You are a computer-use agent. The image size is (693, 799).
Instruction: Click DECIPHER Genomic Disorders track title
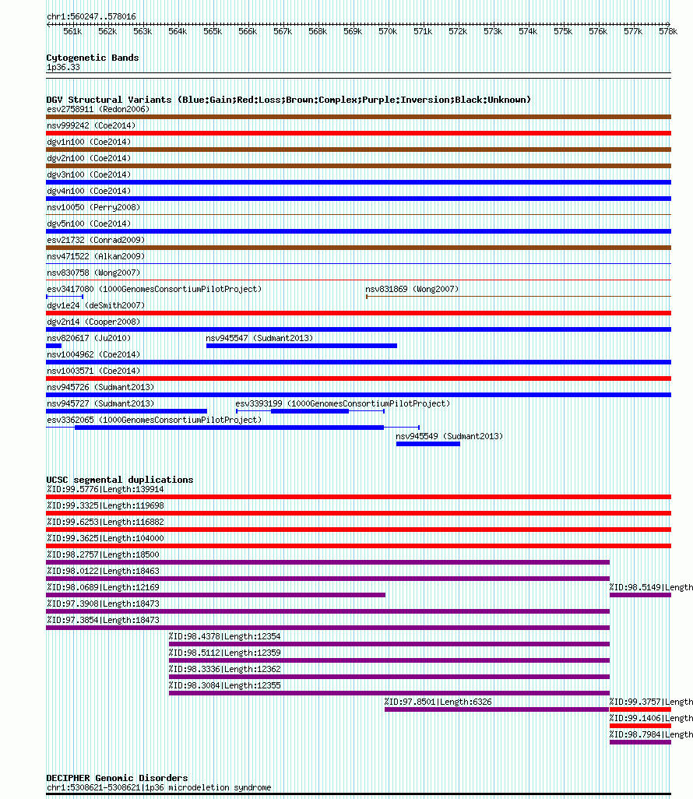pos(118,778)
